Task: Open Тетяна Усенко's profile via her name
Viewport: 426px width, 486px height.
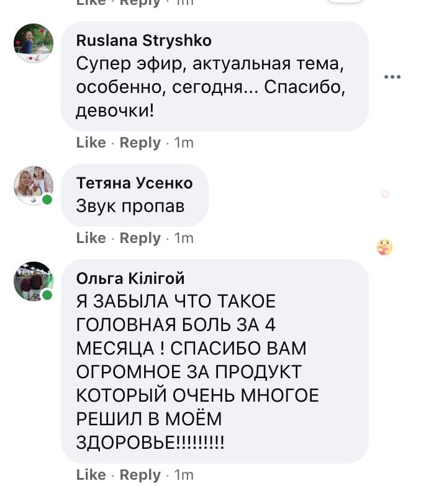Action: pyautogui.click(x=134, y=183)
